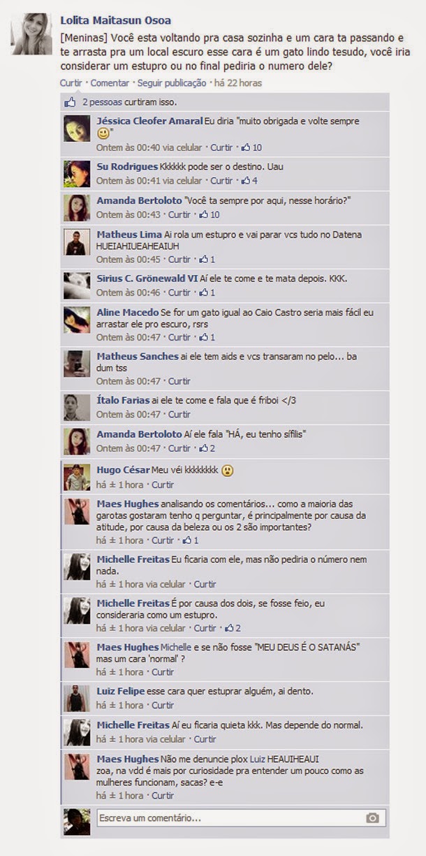Click thumbs-up icon beside '2 pessoas curtiram isso'

[x=70, y=102]
